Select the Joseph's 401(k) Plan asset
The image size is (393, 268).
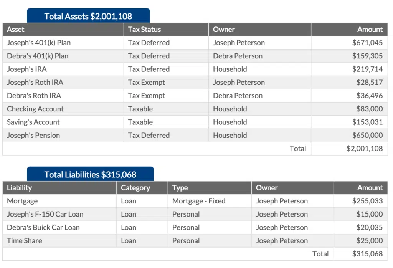tap(39, 43)
